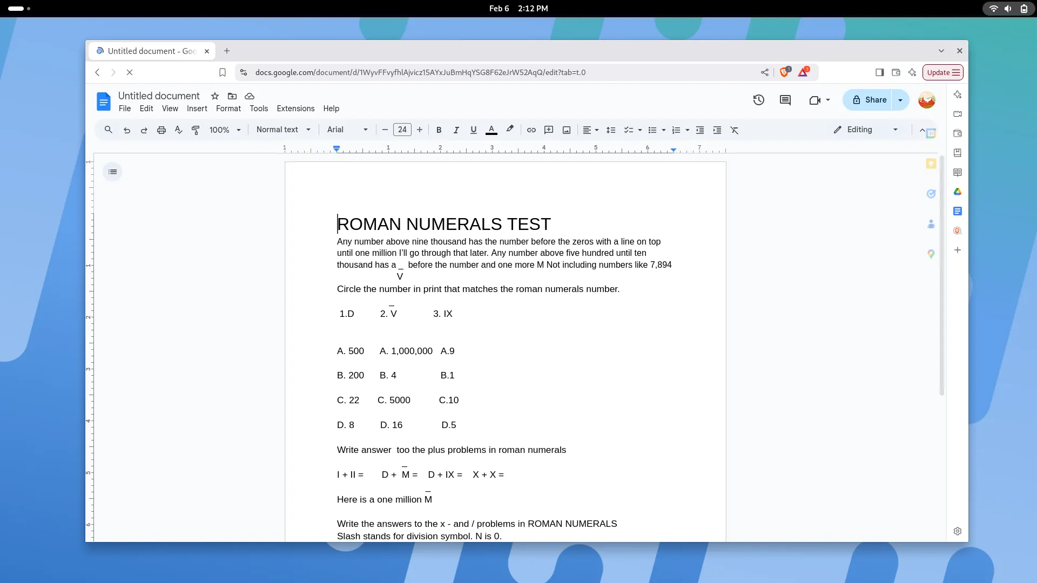The width and height of the screenshot is (1037, 583).
Task: Expand Share options arrow
Action: pyautogui.click(x=900, y=100)
